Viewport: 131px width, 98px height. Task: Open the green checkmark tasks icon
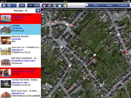pos(60,5)
